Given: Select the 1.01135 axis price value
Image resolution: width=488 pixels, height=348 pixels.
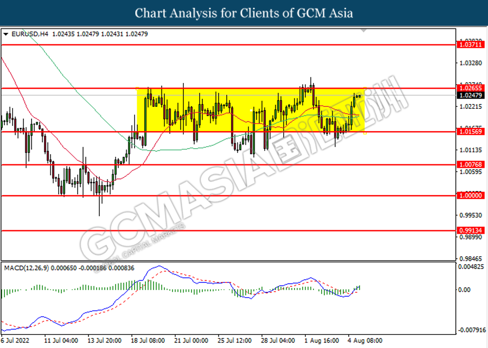Looking at the screenshot, I should [x=470, y=150].
